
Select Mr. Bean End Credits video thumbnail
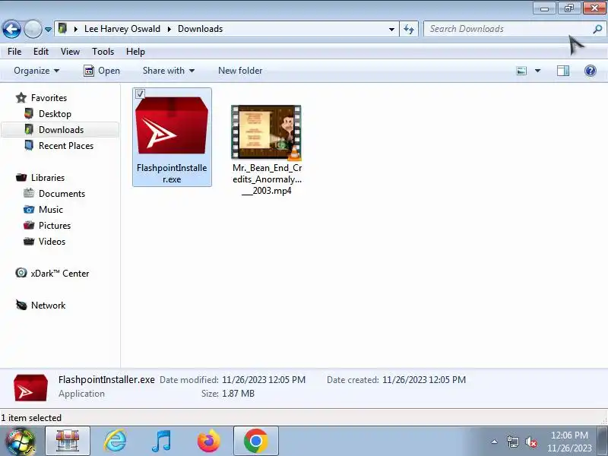pyautogui.click(x=266, y=132)
